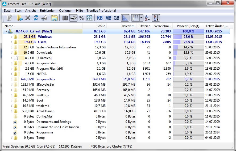Screen dimensions: 236x151
Task: Switch to percent view icon
Action: pos(81,18)
